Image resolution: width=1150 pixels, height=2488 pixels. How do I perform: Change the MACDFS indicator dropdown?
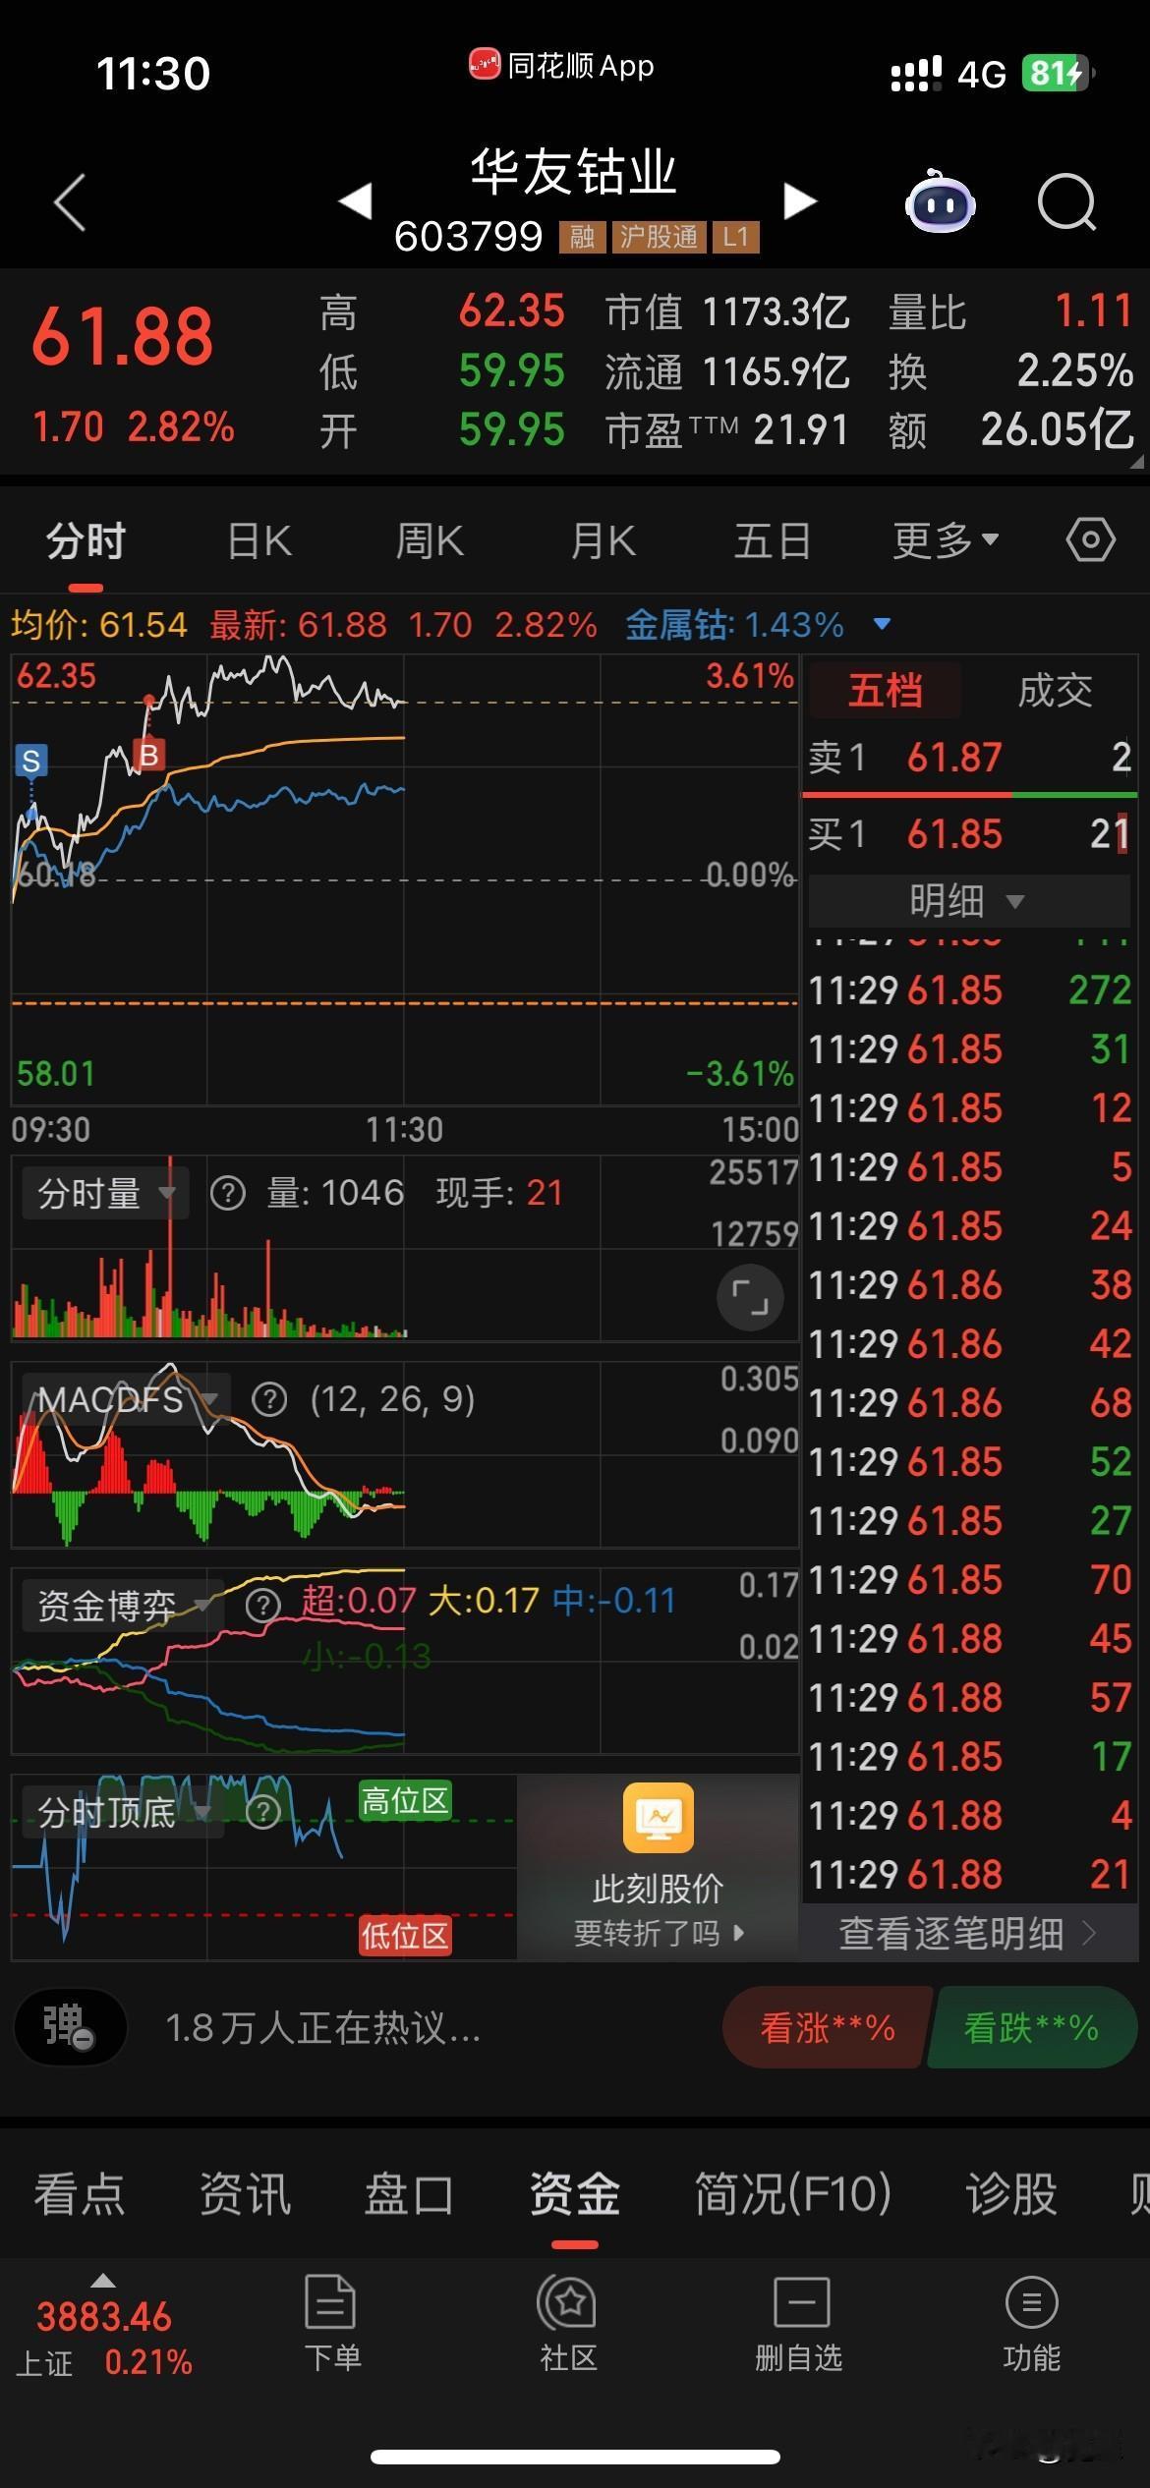click(126, 1399)
